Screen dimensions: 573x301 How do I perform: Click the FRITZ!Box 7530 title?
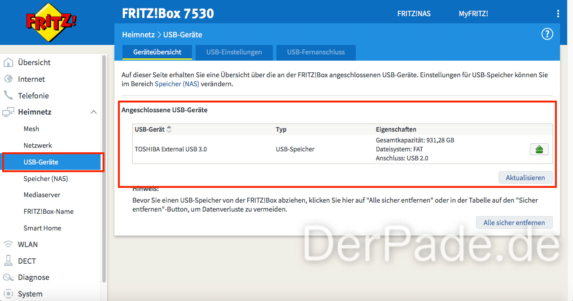click(168, 13)
